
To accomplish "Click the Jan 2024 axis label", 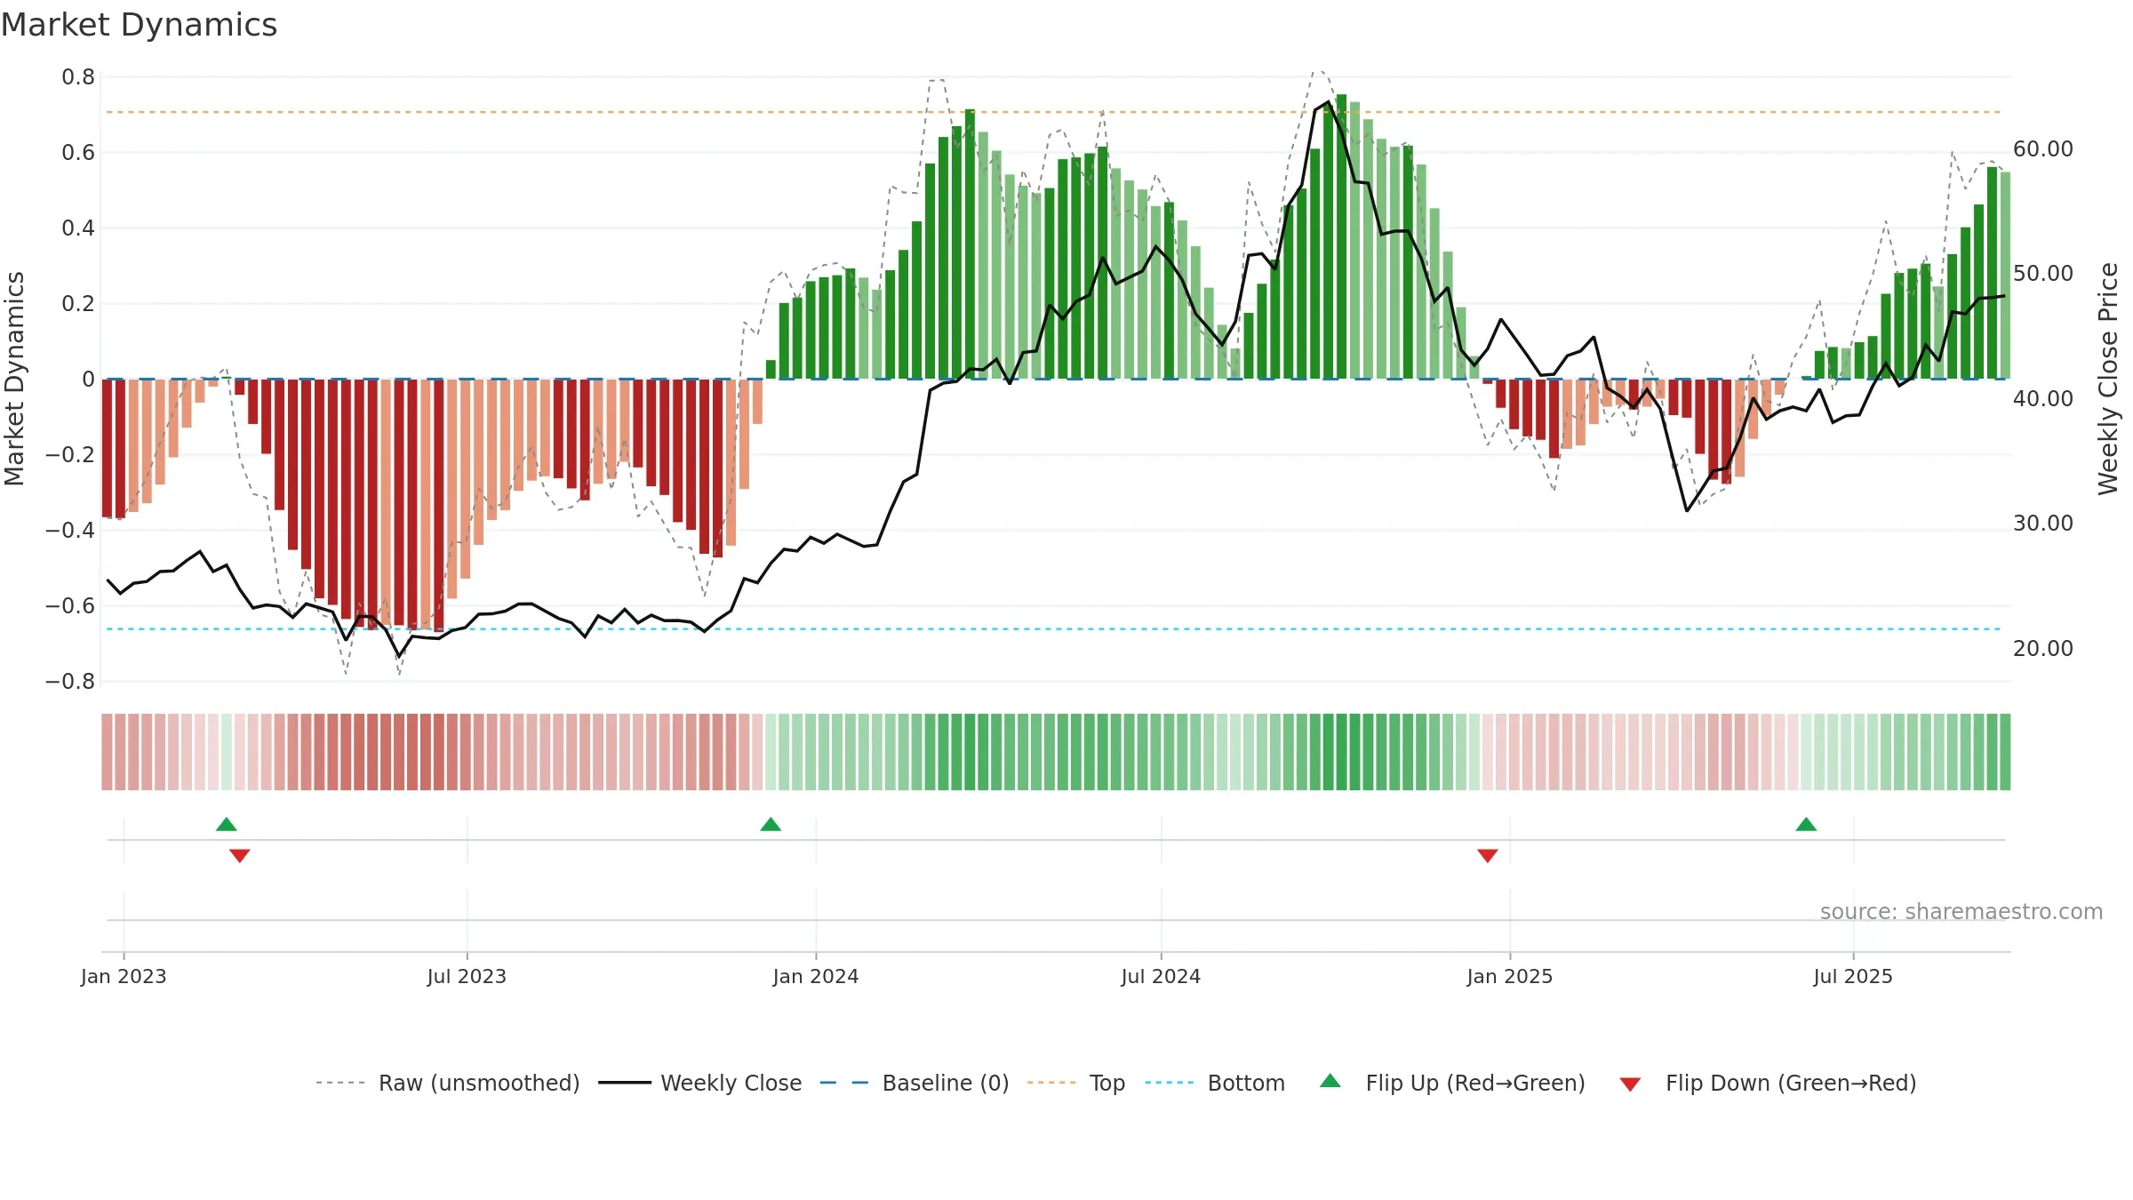I will [816, 976].
